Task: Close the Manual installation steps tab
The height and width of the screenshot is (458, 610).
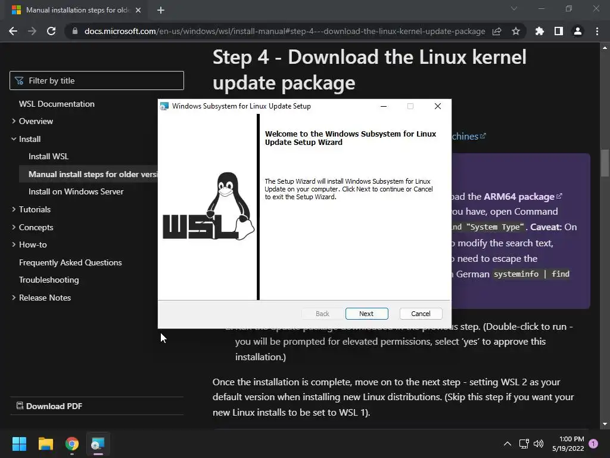Action: (x=138, y=10)
